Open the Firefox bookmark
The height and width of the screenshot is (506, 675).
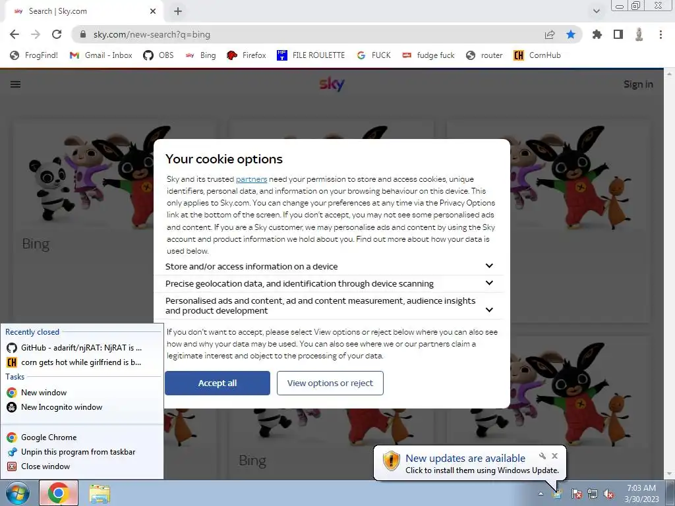247,55
